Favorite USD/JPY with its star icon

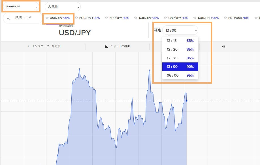tap(47, 18)
